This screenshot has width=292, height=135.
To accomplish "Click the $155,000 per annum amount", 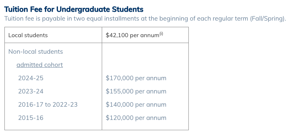I will 136,91.
